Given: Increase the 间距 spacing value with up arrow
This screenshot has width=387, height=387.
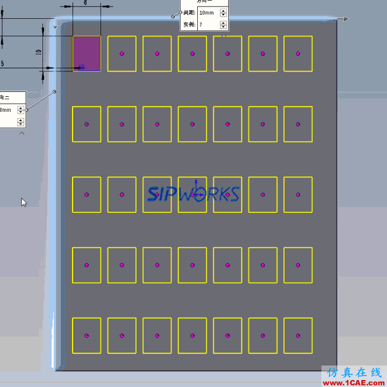Looking at the screenshot, I should click(223, 11).
